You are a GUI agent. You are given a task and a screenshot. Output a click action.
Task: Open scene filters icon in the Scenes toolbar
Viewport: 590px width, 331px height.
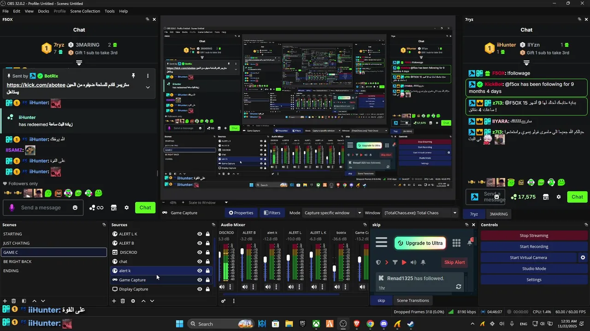[x=24, y=301]
